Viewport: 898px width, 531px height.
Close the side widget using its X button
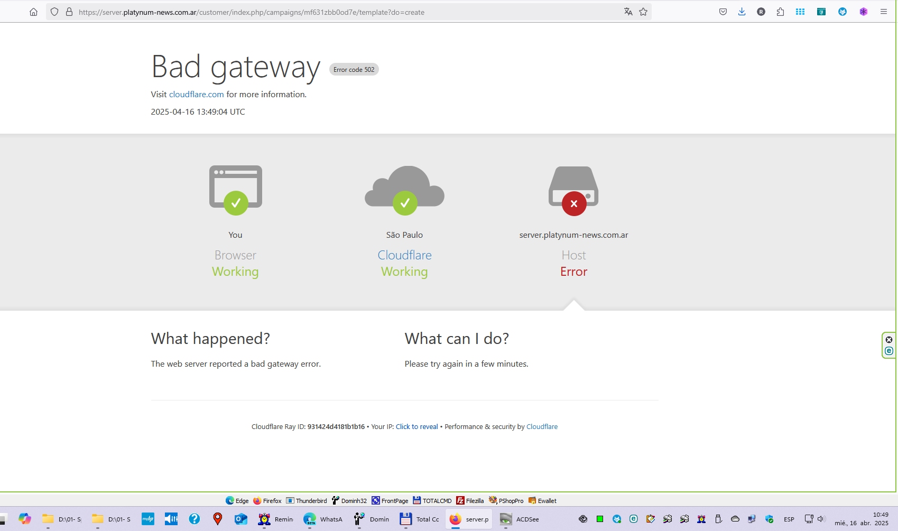coord(889,340)
